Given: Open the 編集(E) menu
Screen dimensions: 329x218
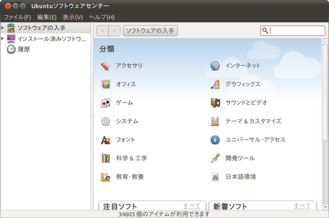Looking at the screenshot, I should pos(47,17).
